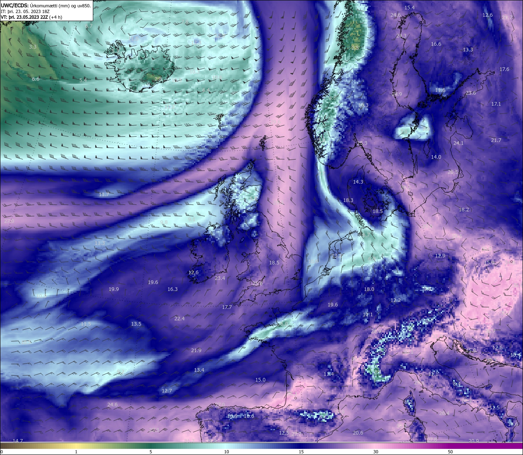The height and width of the screenshot is (455, 523).
Task: Click the map value '22.4'
Action: click(179, 319)
